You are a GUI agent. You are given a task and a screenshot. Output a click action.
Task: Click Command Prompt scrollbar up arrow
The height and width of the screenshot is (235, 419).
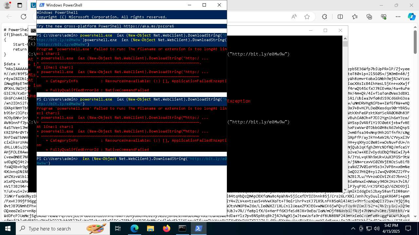click(x=345, y=38)
